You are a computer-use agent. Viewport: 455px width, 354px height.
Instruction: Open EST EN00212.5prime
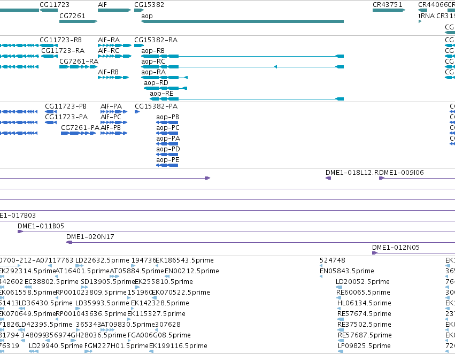(167, 276)
